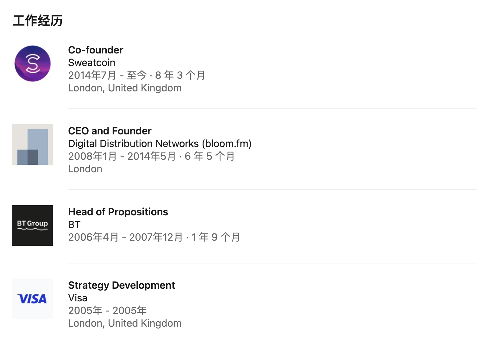
Task: Click Visa's London, United Kingdom location
Action: pos(125,323)
